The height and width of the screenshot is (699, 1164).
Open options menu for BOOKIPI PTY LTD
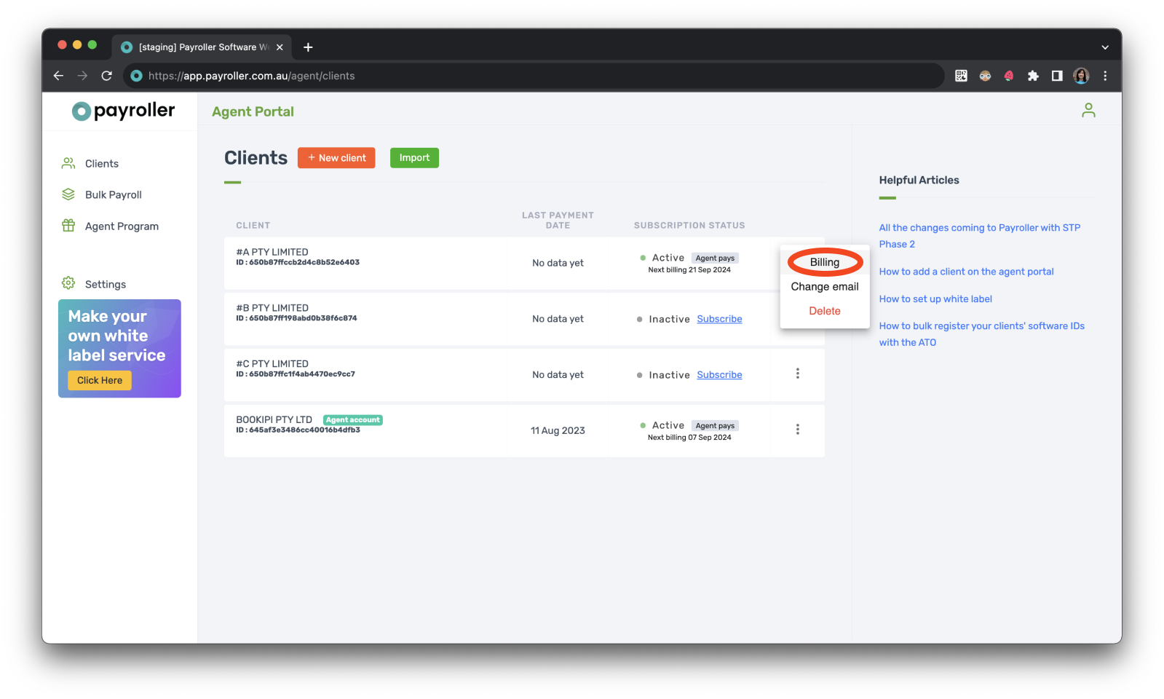[x=797, y=430]
